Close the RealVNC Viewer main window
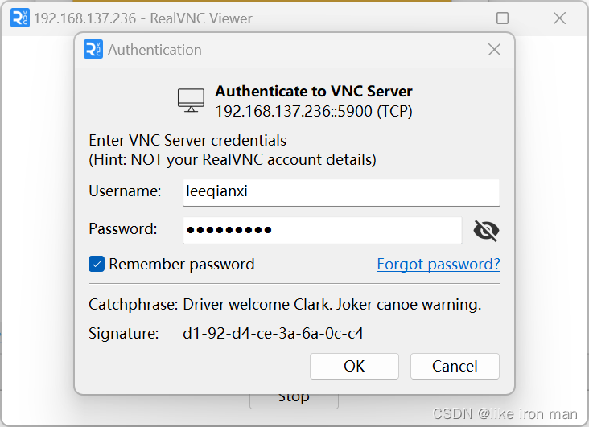 click(558, 18)
